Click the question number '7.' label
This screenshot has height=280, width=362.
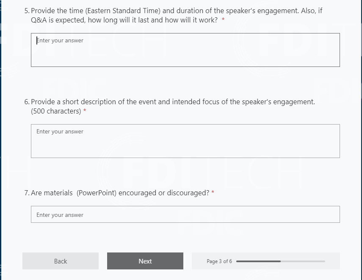(x=27, y=193)
